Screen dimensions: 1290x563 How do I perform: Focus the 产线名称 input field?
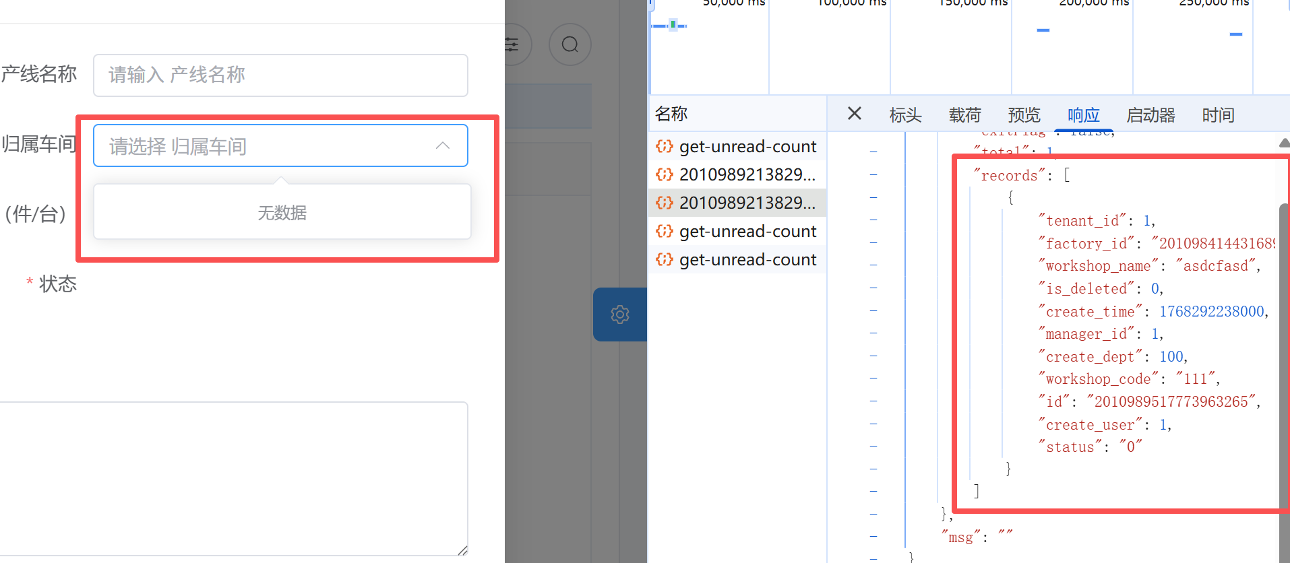click(x=280, y=75)
